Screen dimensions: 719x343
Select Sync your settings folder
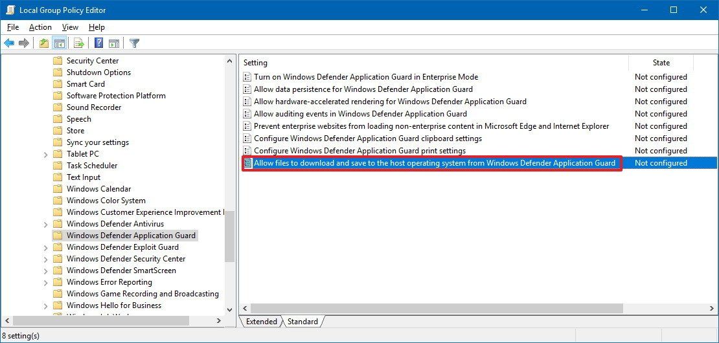pyautogui.click(x=98, y=142)
